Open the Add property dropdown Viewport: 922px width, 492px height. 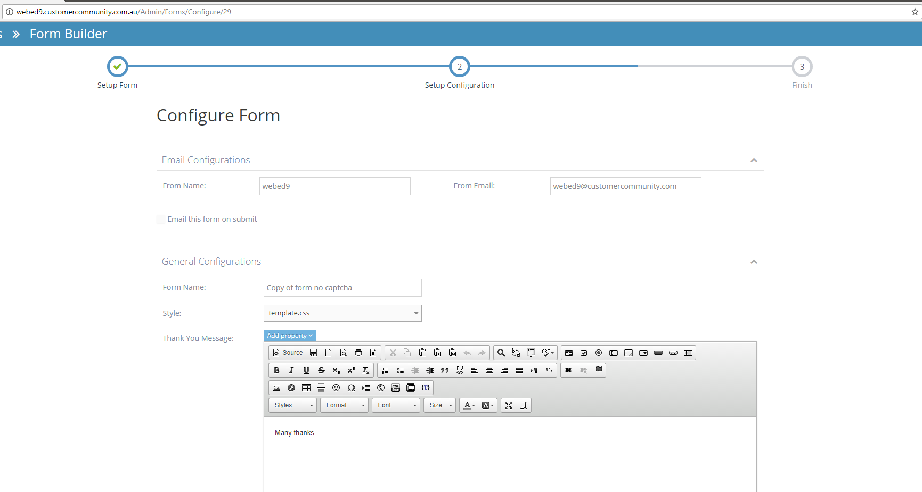click(289, 335)
